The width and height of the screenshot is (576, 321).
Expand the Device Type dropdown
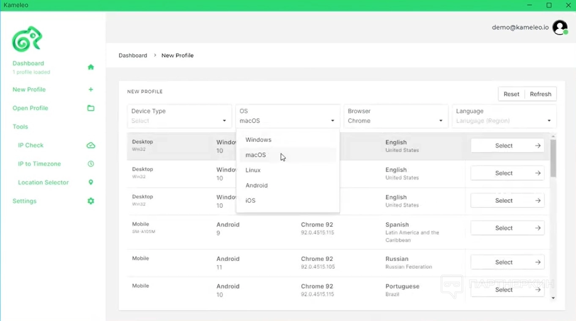click(179, 116)
